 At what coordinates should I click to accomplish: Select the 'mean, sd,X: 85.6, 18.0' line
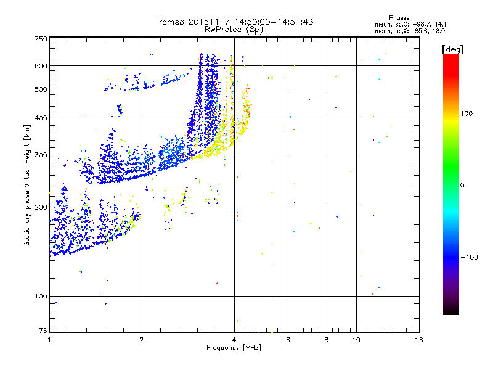[x=410, y=31]
